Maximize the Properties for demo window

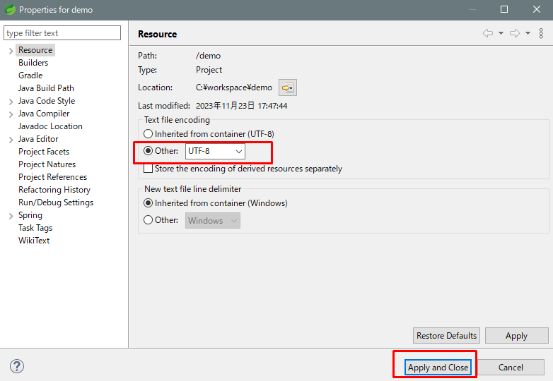(x=504, y=9)
